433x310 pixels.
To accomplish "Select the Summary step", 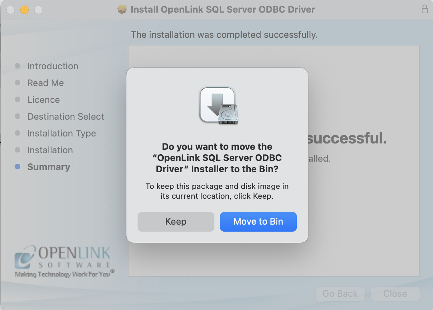I will pyautogui.click(x=49, y=167).
